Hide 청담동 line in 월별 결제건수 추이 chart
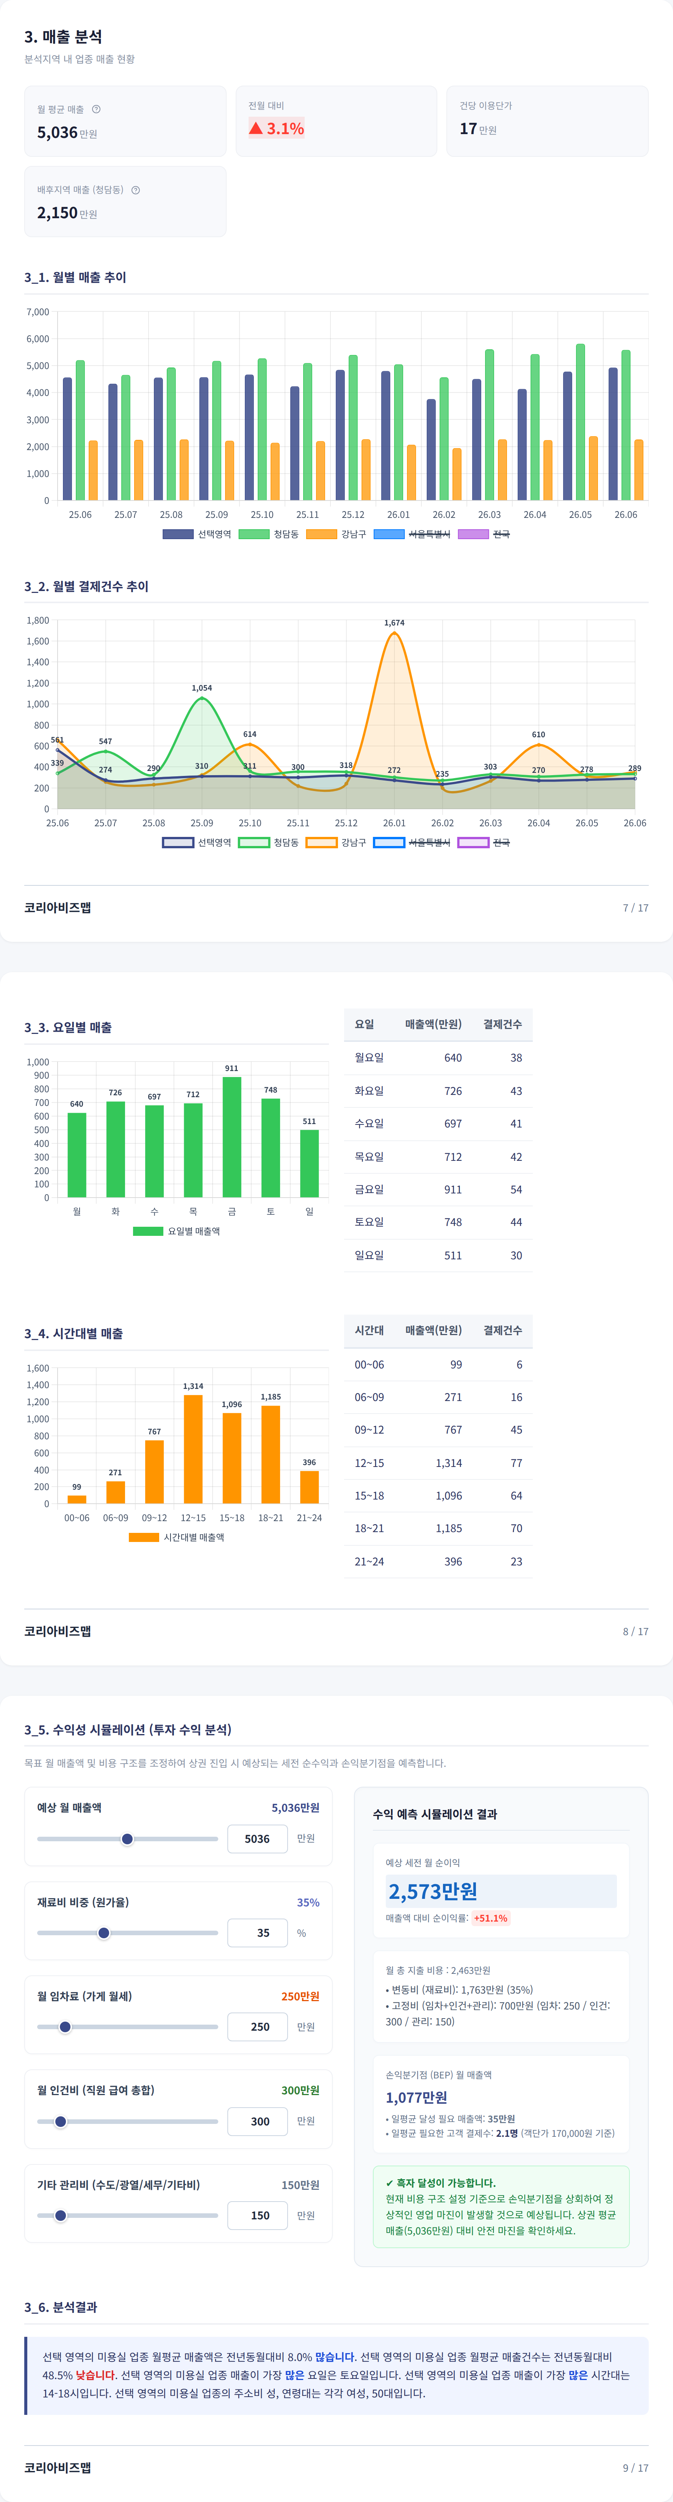 click(x=268, y=842)
